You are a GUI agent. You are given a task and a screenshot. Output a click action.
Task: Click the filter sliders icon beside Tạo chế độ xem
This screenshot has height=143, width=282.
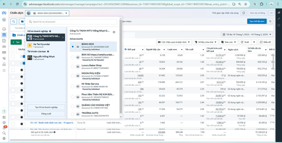point(271,21)
